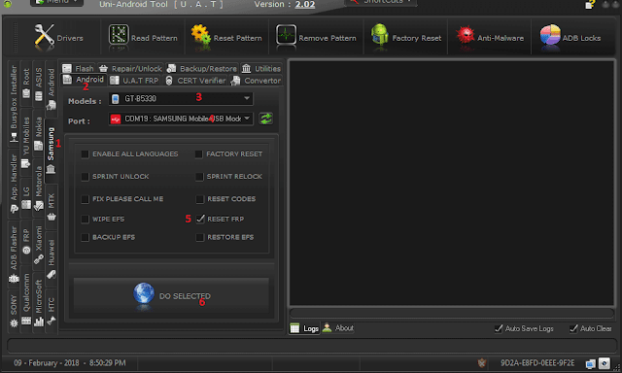This screenshot has height=373, width=622.
Task: Check the Reset Codes checkbox
Action: [x=200, y=199]
